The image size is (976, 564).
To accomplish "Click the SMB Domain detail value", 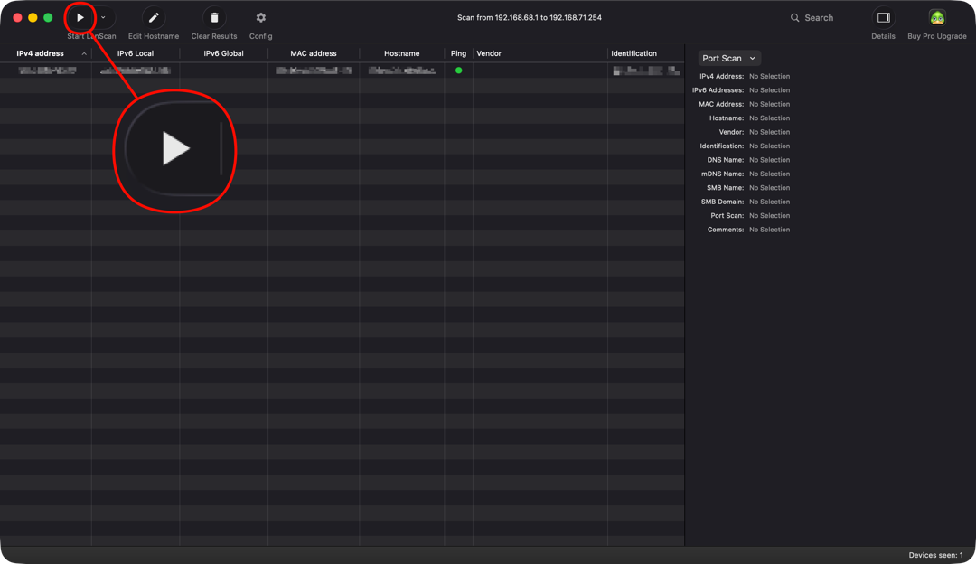I will click(x=769, y=202).
